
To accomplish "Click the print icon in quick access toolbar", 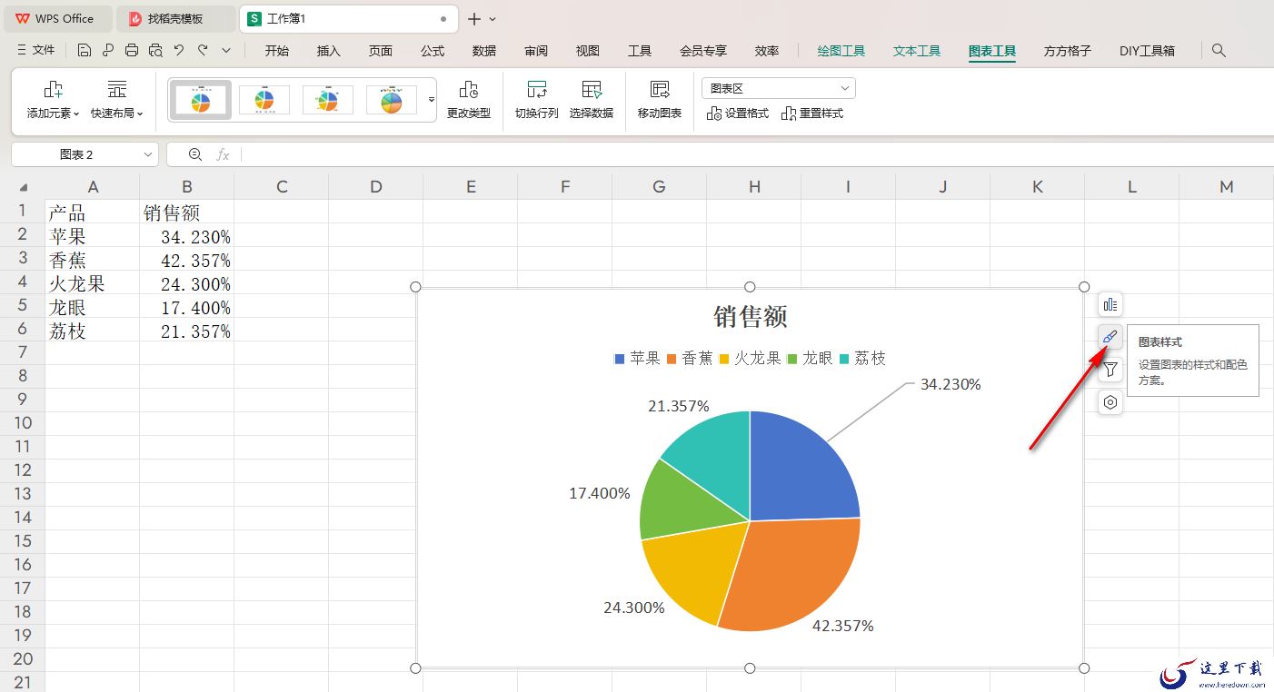I will coord(132,51).
